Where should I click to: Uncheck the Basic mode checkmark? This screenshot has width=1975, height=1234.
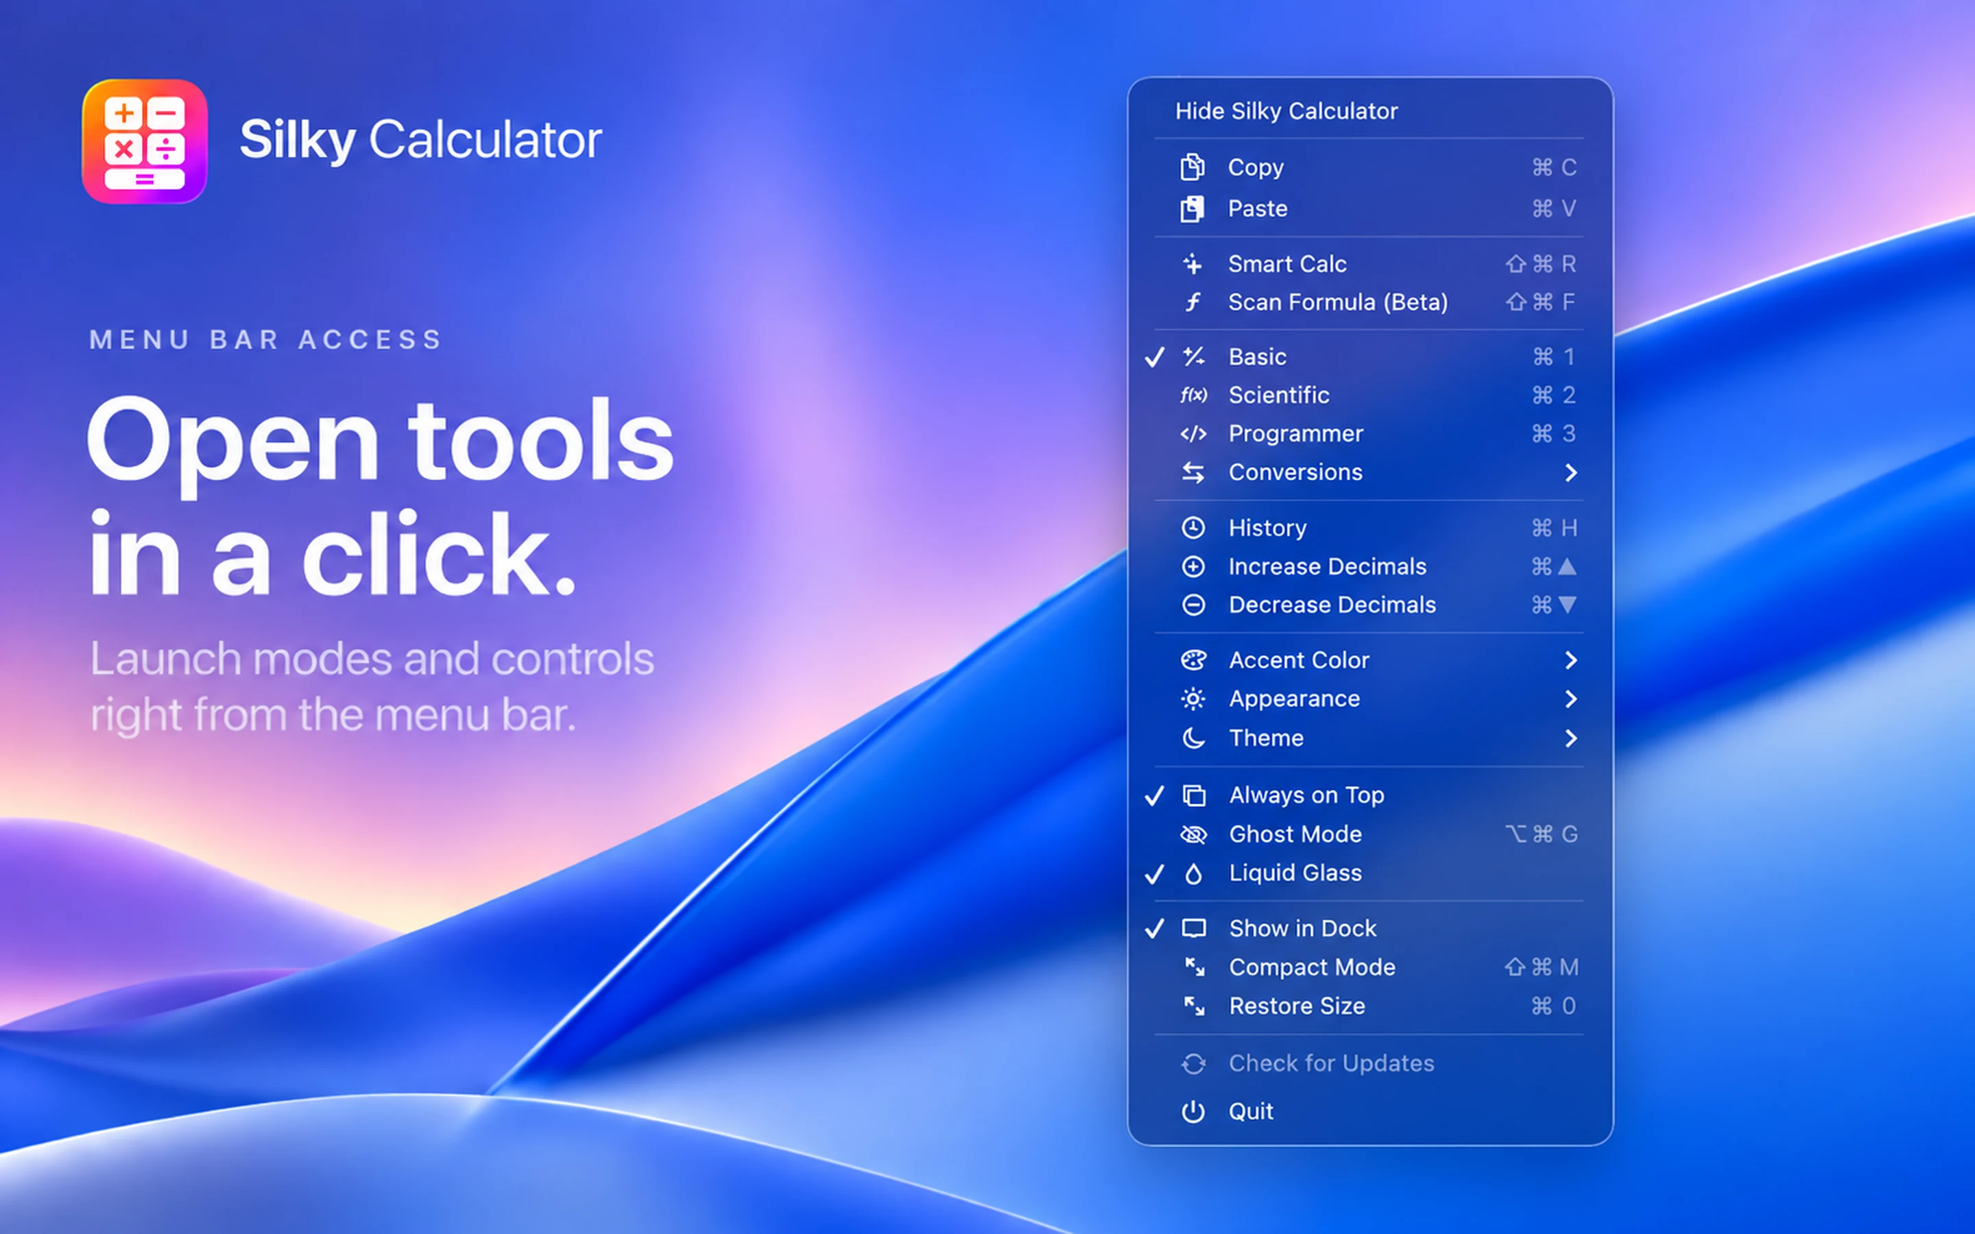click(x=1154, y=356)
